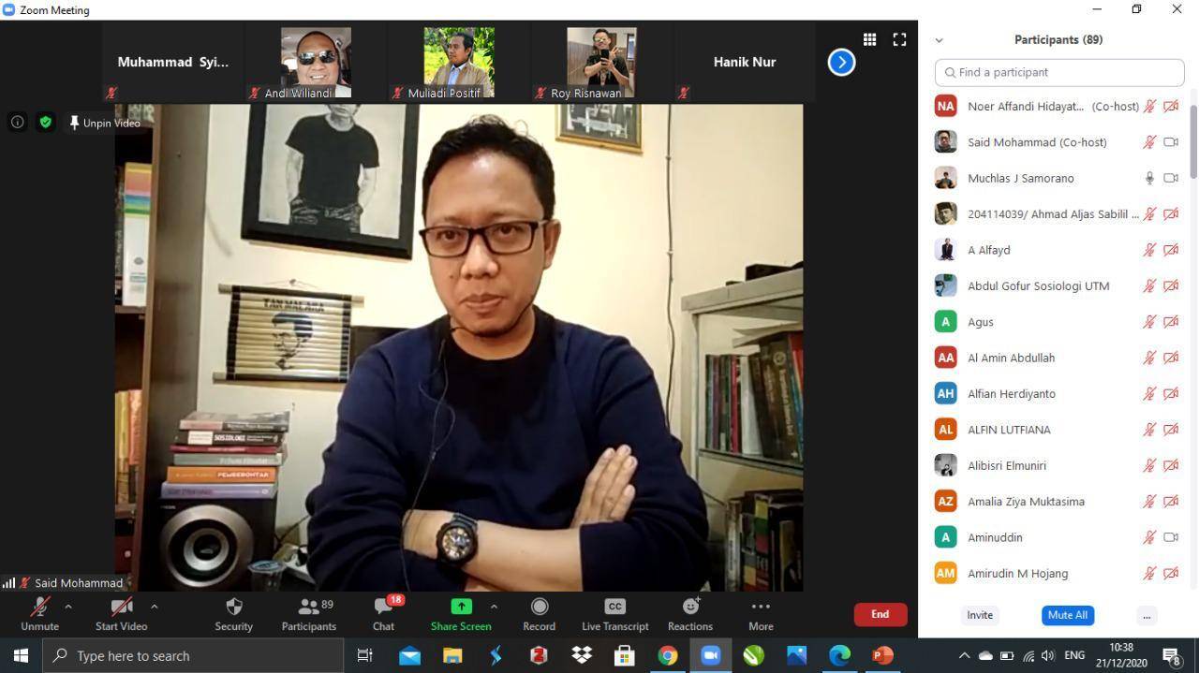This screenshot has height=673, width=1199.
Task: Enter full screen mode icon
Action: pos(899,39)
